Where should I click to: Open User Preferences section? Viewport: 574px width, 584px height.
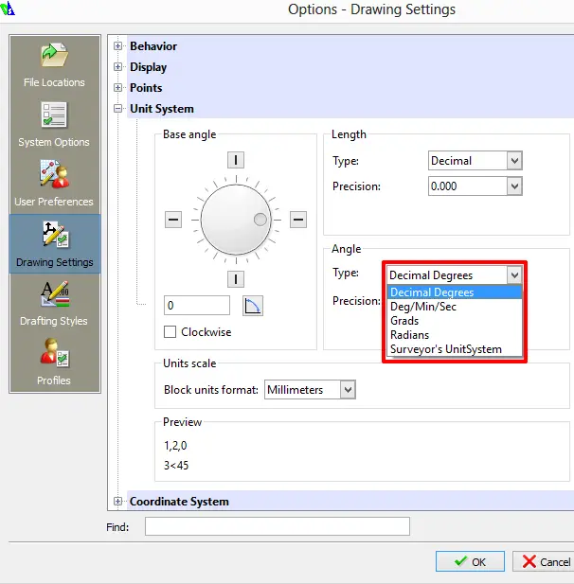[x=54, y=184]
